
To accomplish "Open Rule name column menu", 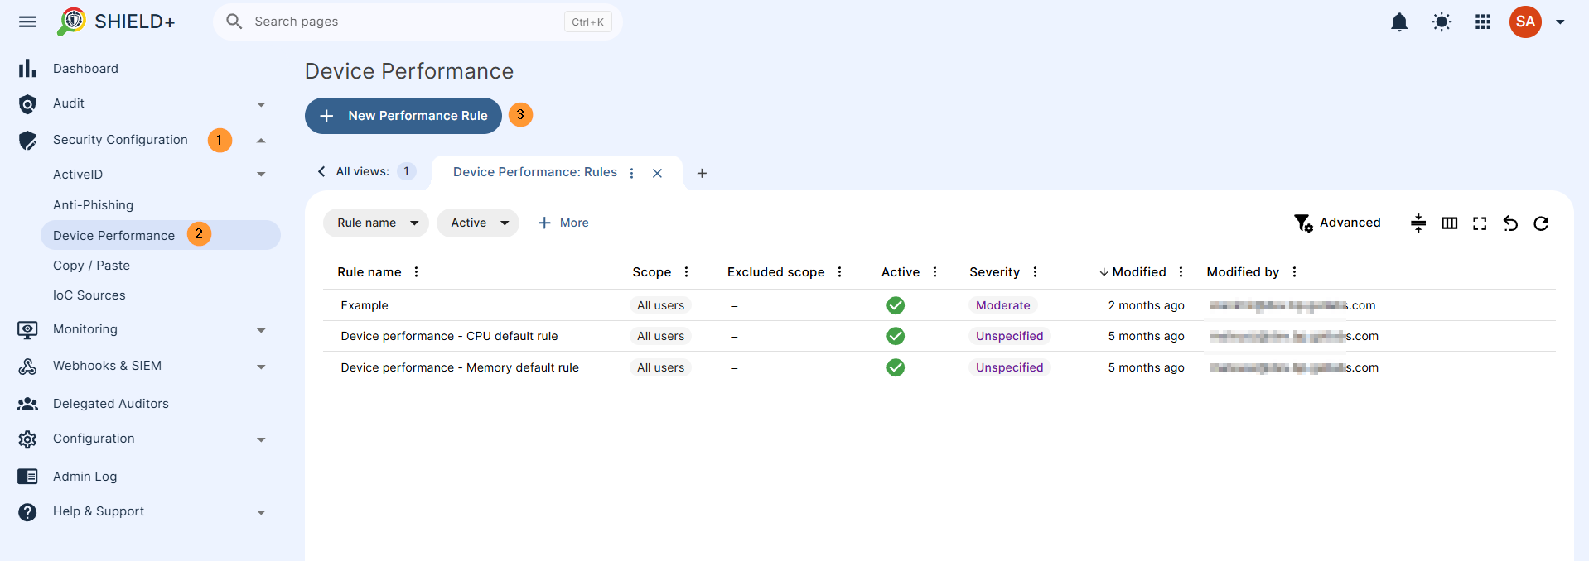I will [416, 272].
